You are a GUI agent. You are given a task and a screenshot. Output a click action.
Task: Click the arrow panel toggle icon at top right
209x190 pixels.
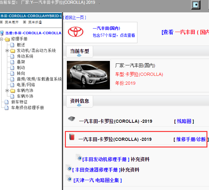[196, 5]
